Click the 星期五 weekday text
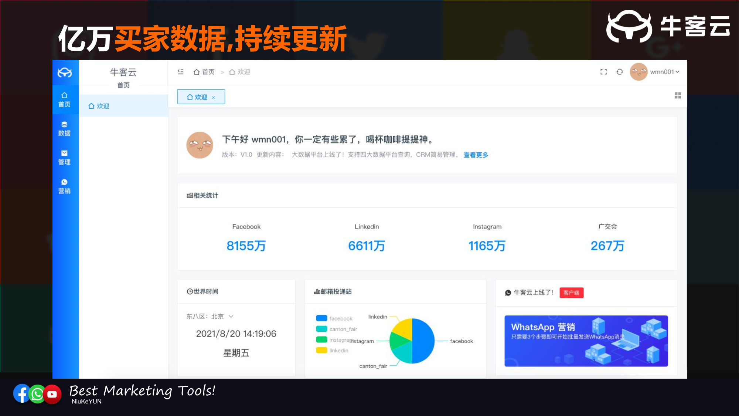 (236, 353)
